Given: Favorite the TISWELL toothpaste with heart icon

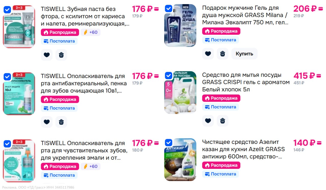Looking at the screenshot, I should coord(47,55).
